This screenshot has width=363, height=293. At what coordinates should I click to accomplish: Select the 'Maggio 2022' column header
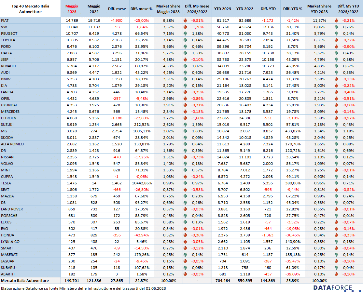(x=94, y=9)
